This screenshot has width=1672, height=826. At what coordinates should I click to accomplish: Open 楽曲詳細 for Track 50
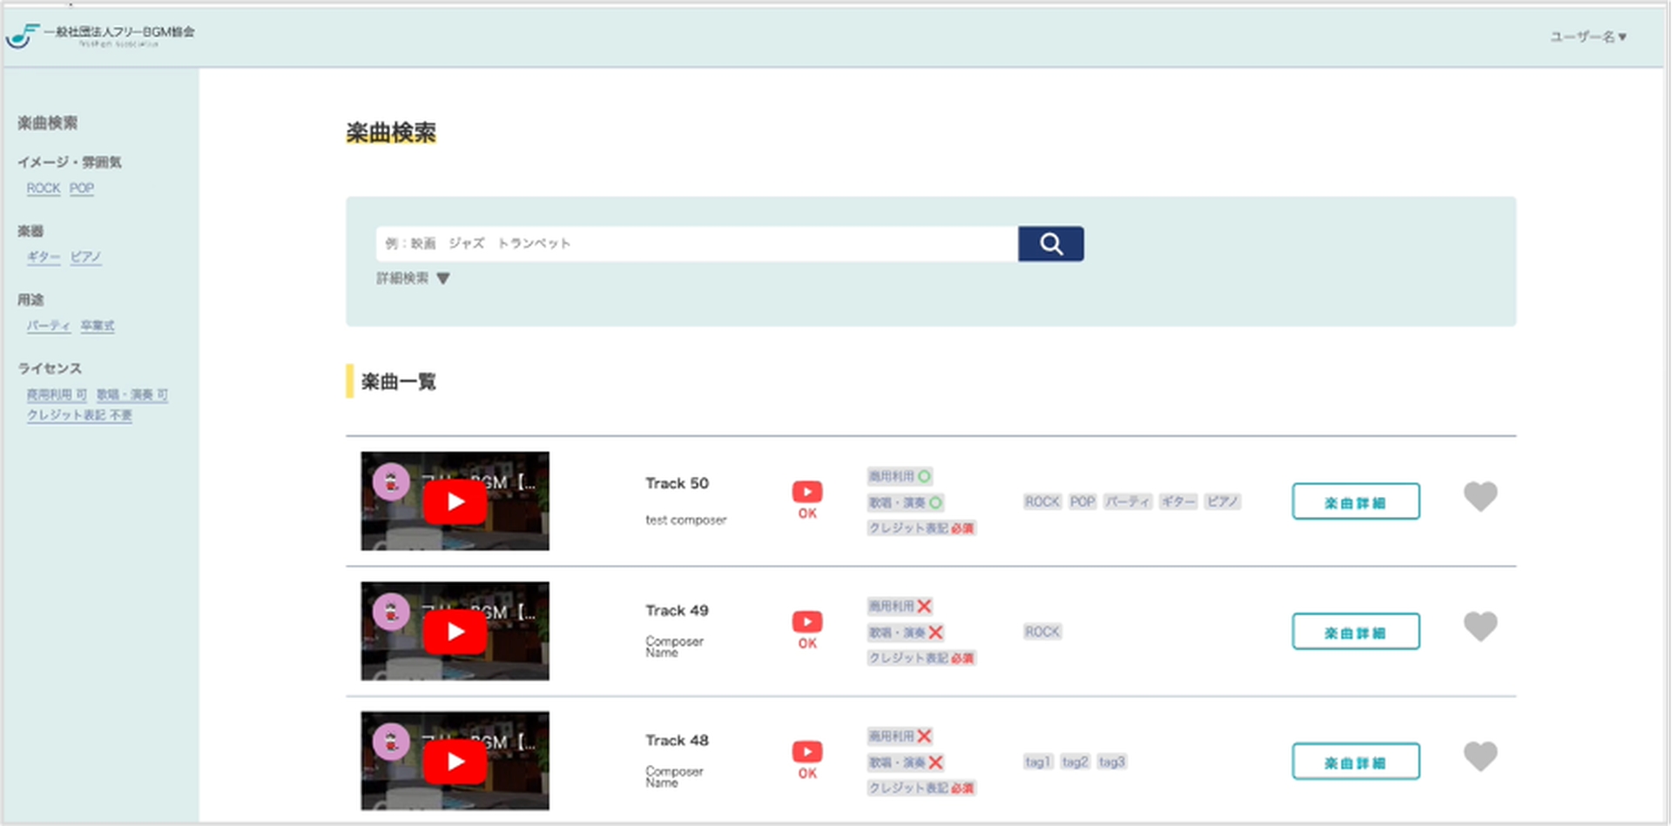point(1355,501)
